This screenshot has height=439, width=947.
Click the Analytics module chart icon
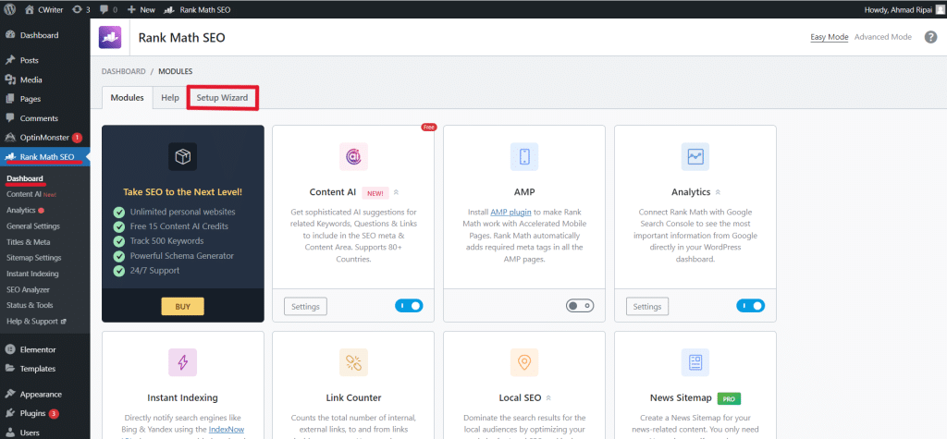coord(695,157)
